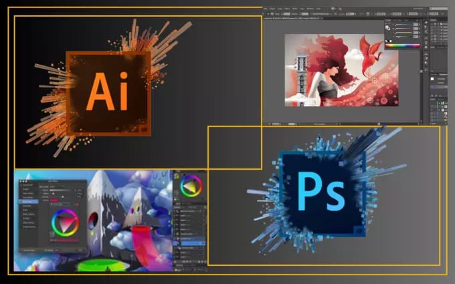Click the red-haired woman artwork on the Illustrator canvas
The height and width of the screenshot is (284, 455).
341,70
